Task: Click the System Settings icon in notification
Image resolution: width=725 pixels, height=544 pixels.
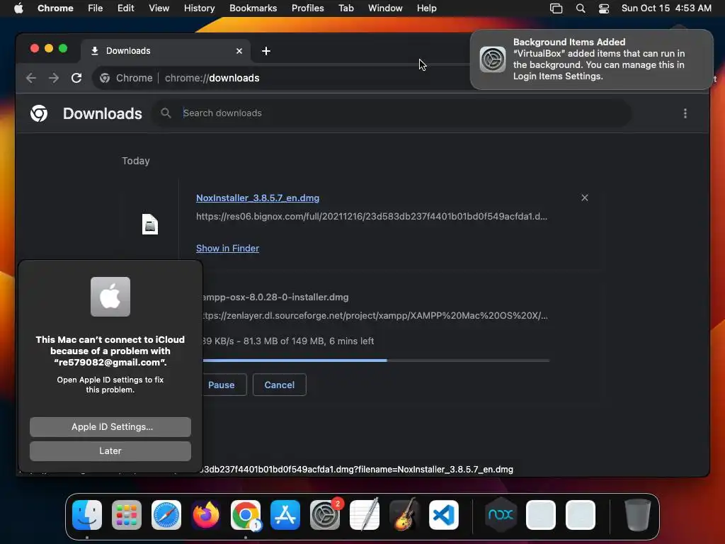Action: 493,59
